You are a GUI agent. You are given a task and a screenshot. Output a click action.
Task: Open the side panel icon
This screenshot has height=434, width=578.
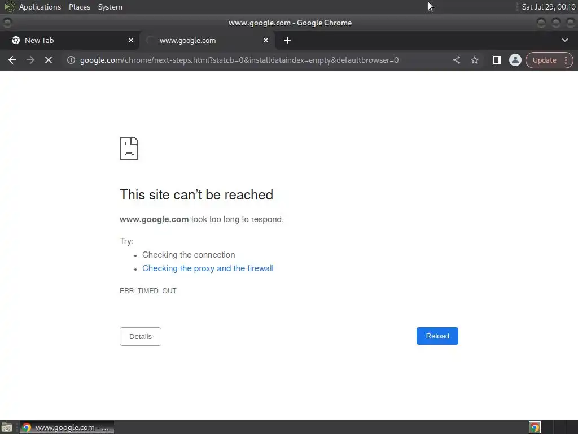click(497, 60)
